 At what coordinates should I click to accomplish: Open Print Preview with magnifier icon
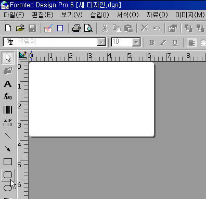coord(88,28)
